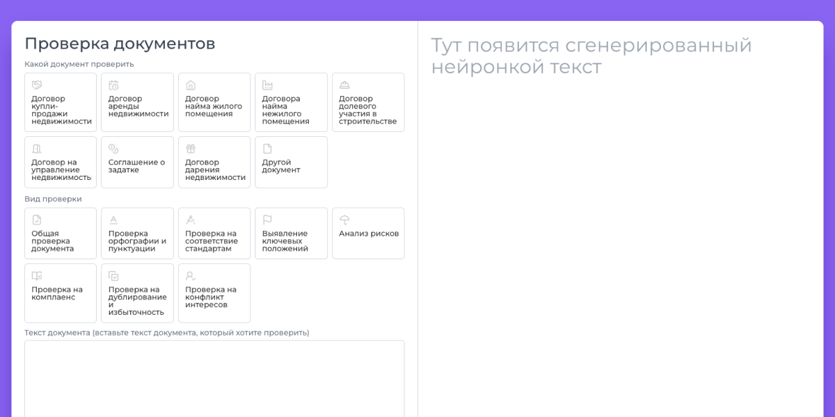Viewport: 835px width, 417px height.
Task: Select 'Общая проверка документа' check type
Action: [61, 234]
